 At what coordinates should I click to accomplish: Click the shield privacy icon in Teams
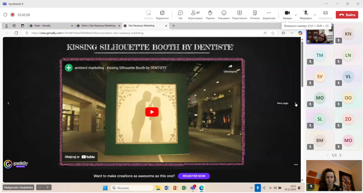pos(5,15)
